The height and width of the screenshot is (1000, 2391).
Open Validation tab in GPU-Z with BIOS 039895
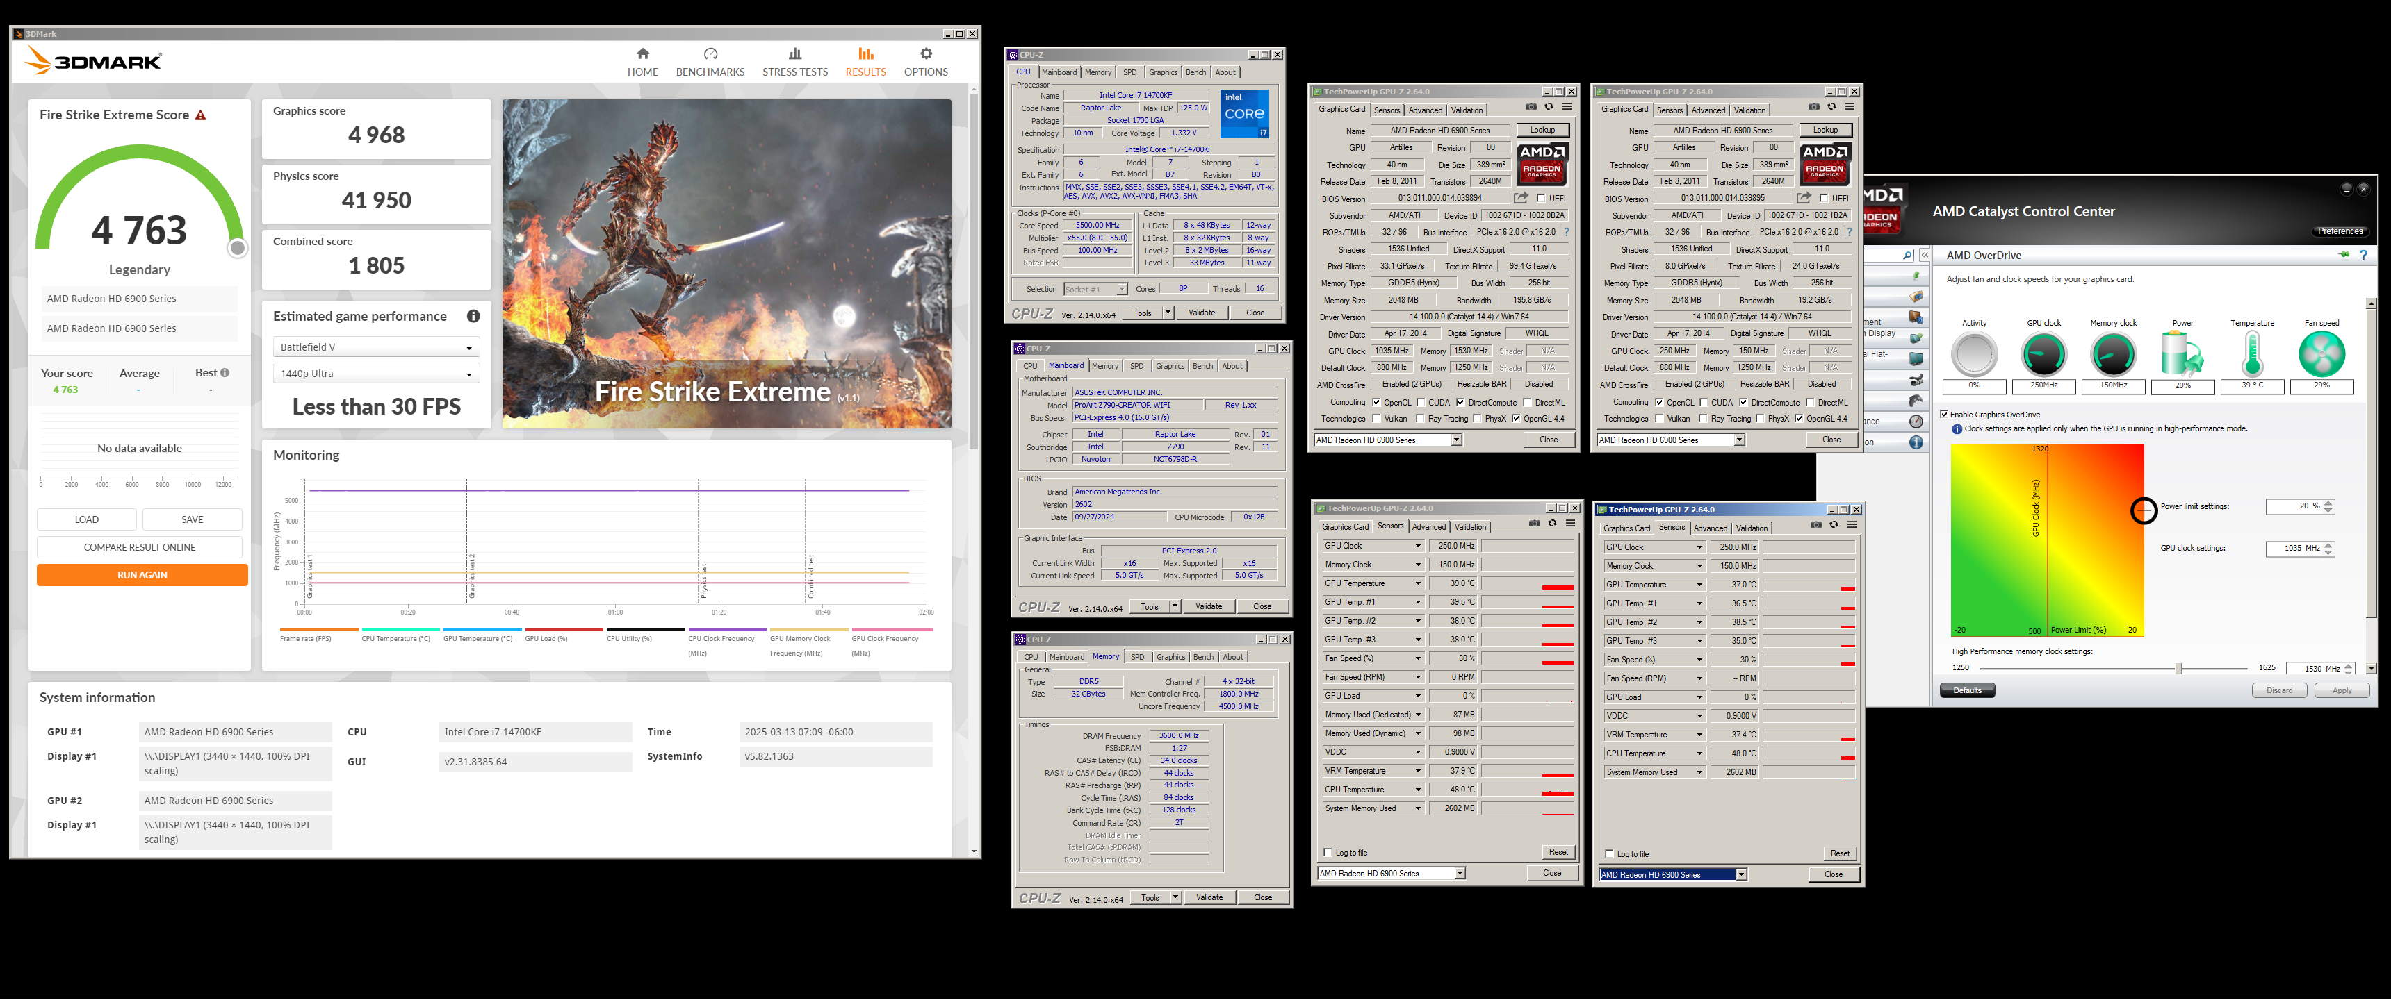[x=1749, y=110]
